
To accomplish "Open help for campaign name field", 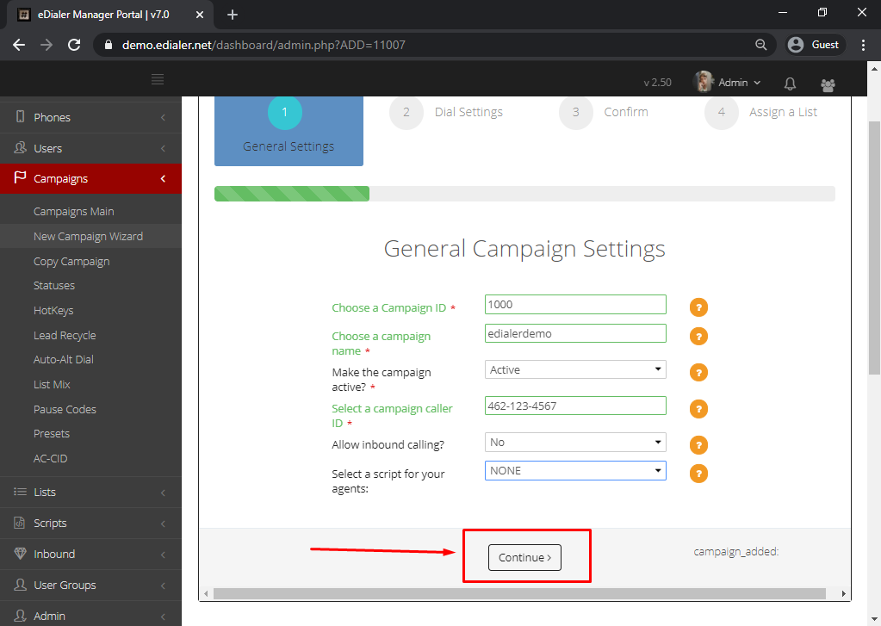I will coord(698,337).
